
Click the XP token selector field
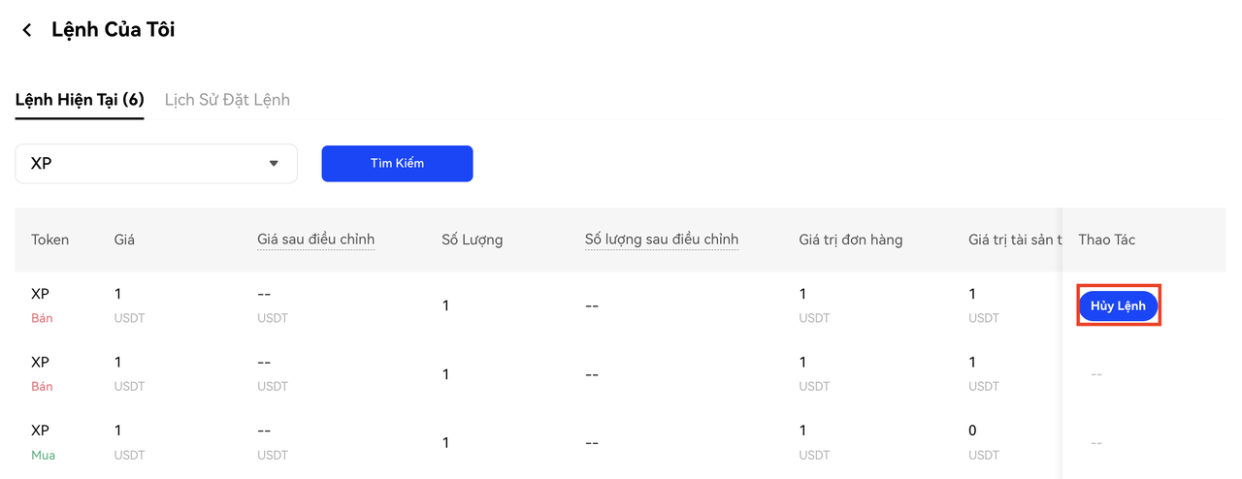pyautogui.click(x=156, y=164)
